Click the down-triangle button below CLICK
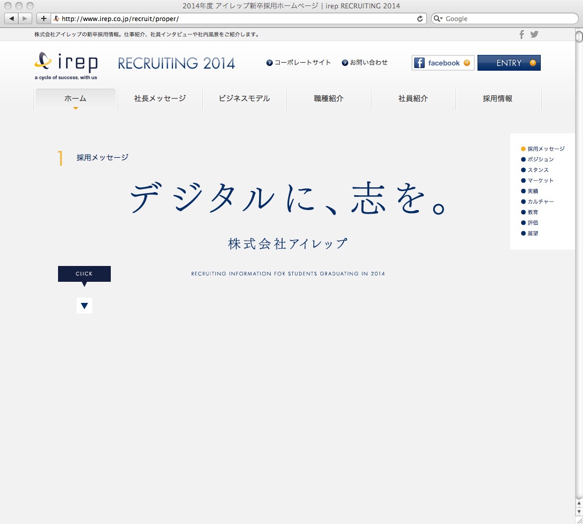The width and height of the screenshot is (583, 524). click(84, 306)
